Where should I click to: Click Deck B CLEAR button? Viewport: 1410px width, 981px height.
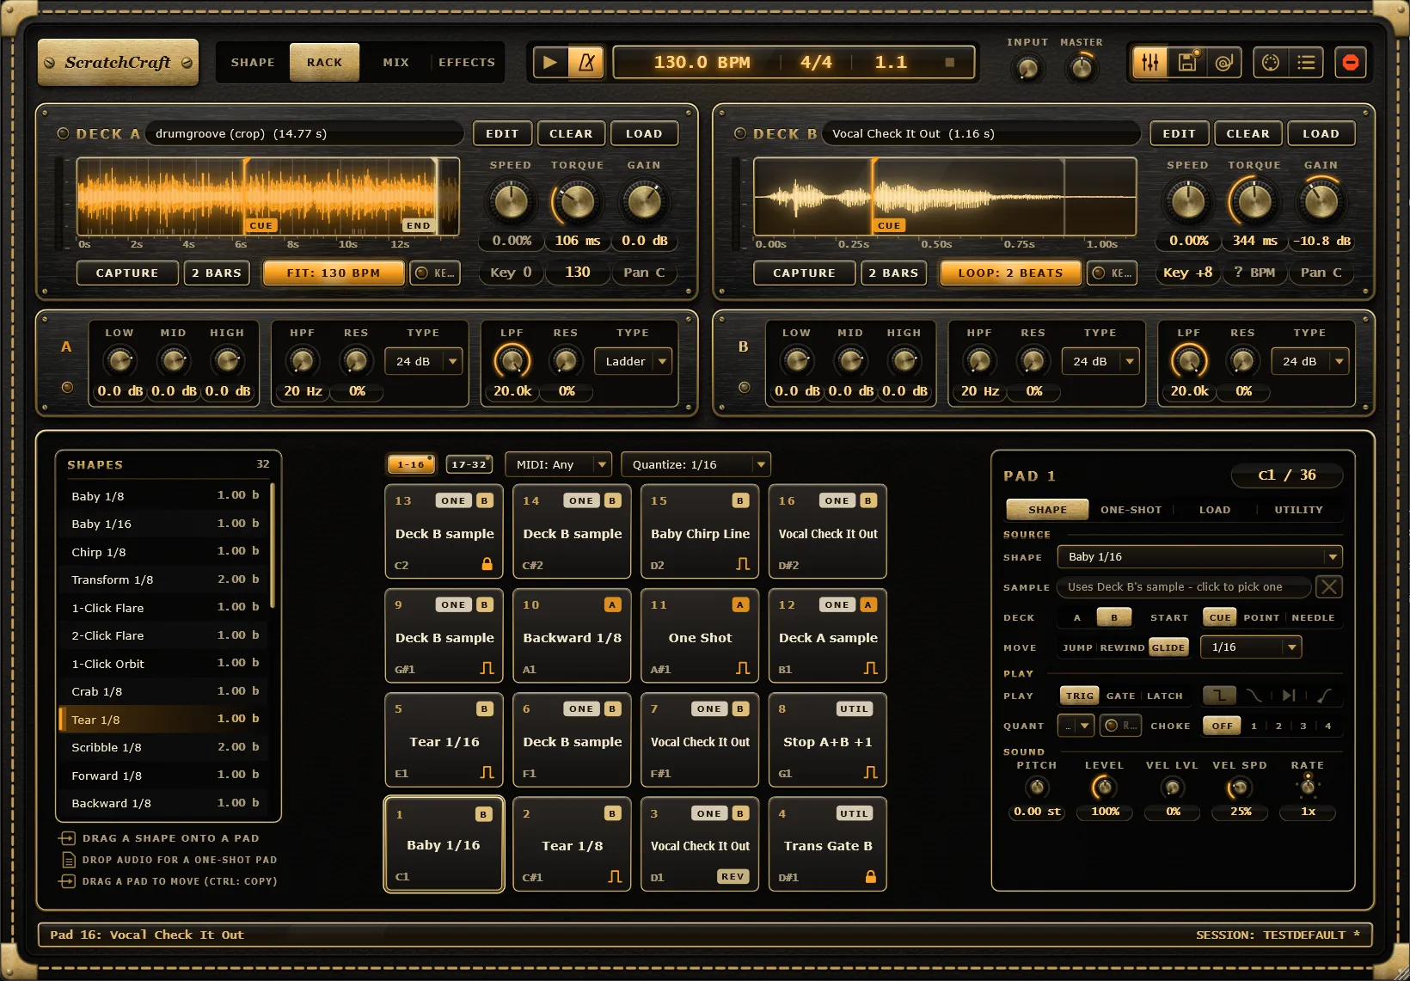pos(1248,133)
